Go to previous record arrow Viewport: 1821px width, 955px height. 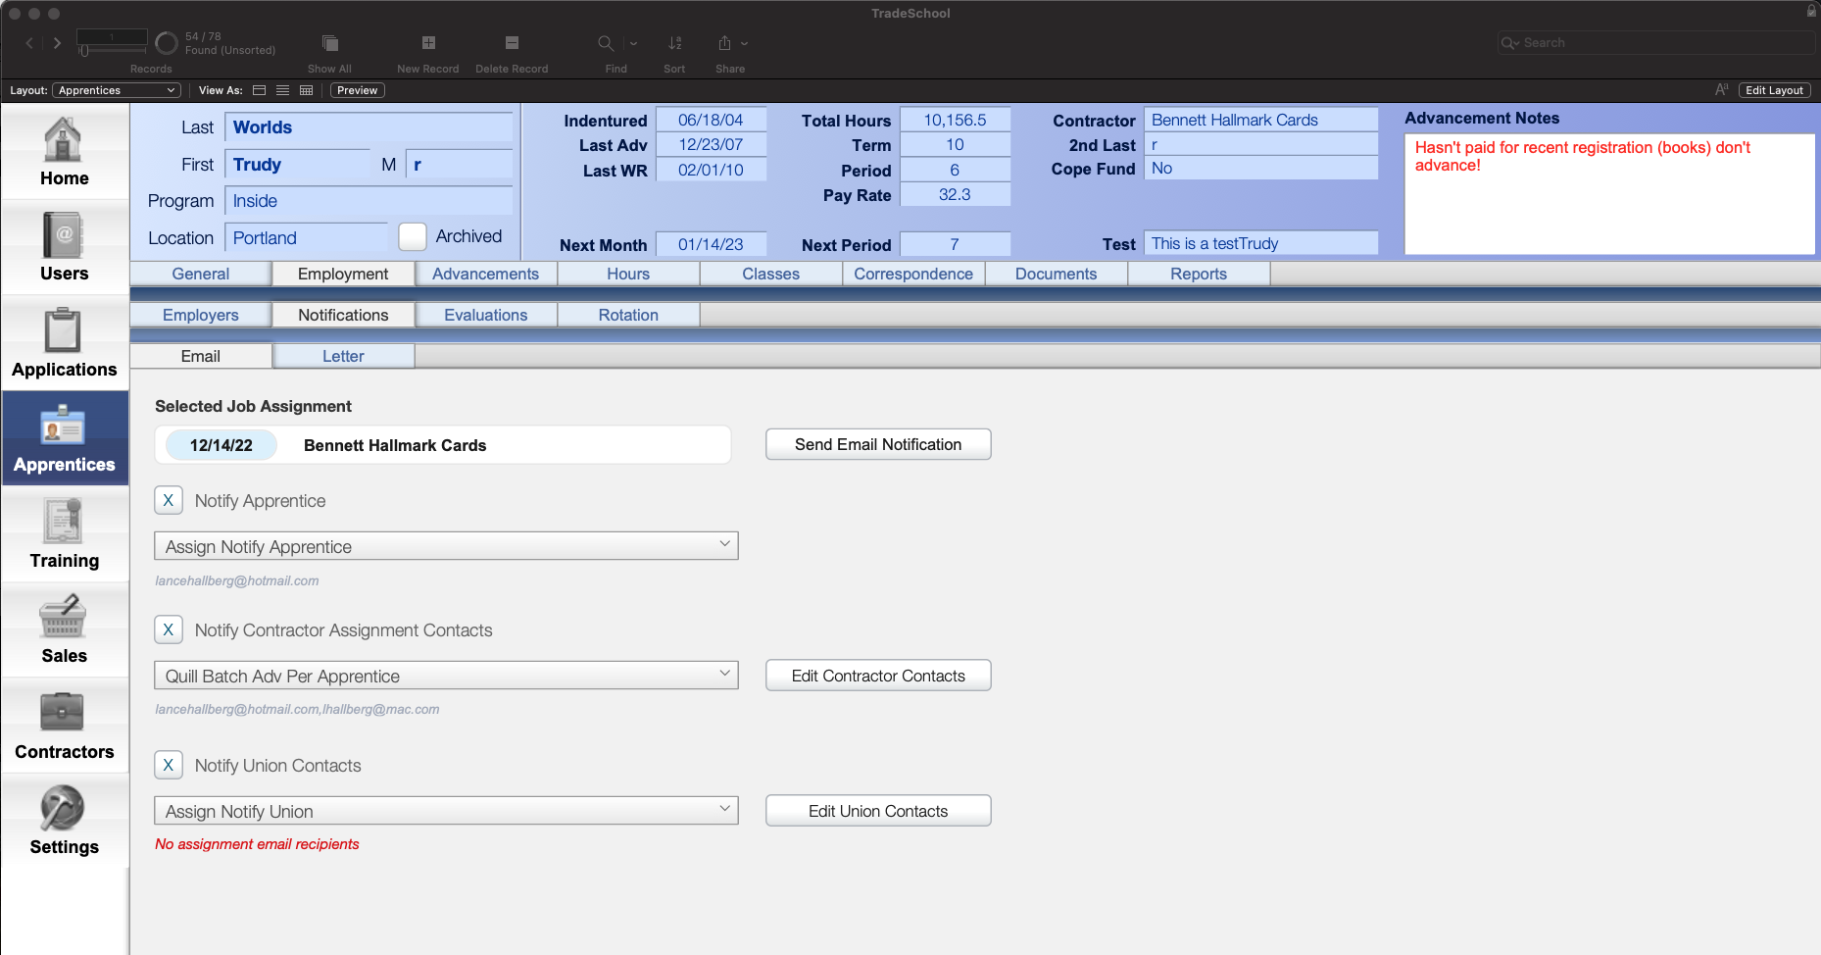[x=29, y=43]
